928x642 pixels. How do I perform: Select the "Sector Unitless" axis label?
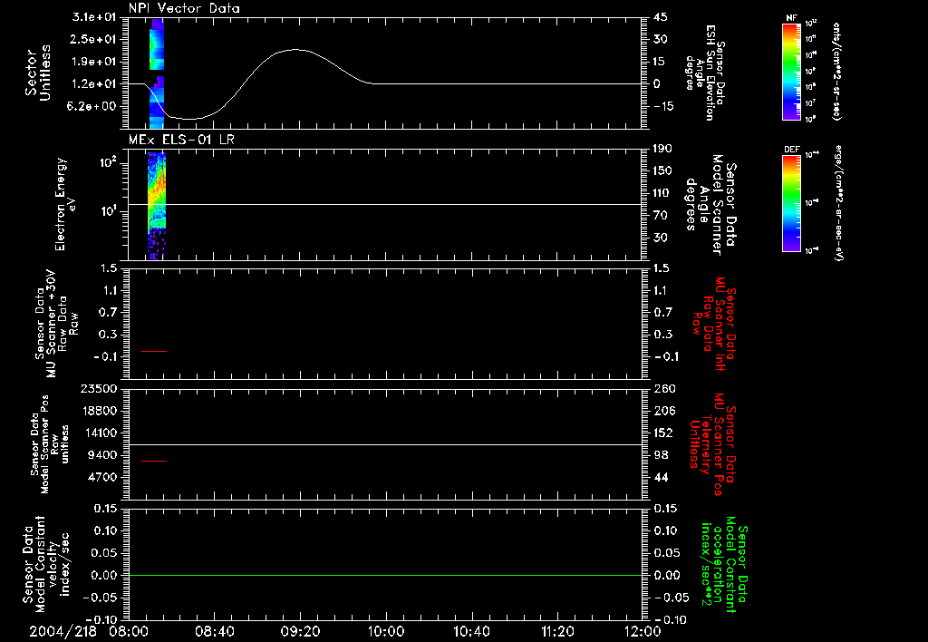point(38,73)
